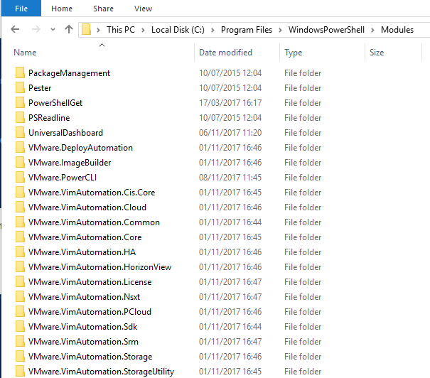Select the VMware.ImageBuilder folder icon
This screenshot has height=378, width=430.
coord(20,162)
